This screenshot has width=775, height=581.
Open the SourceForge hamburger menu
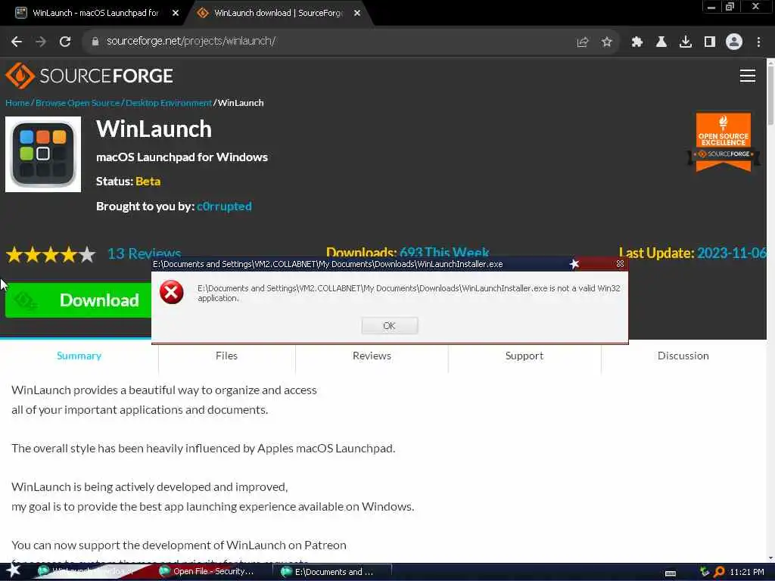pyautogui.click(x=747, y=76)
